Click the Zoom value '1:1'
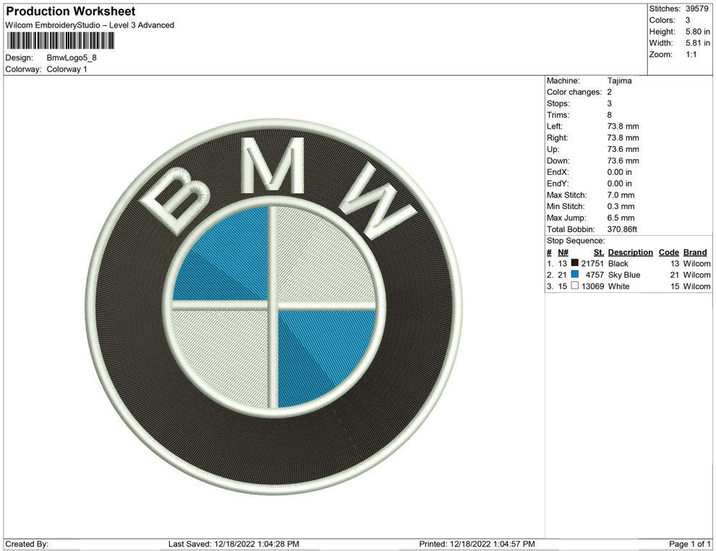Image resolution: width=716 pixels, height=551 pixels. pos(691,54)
